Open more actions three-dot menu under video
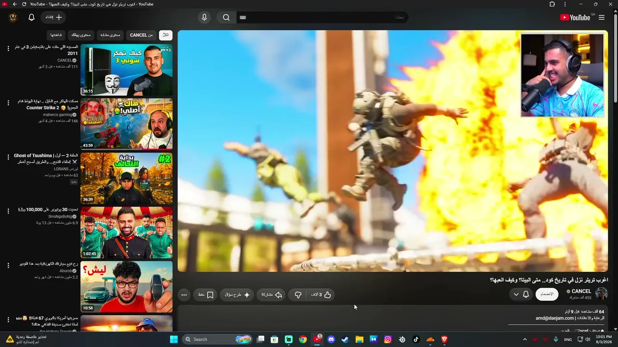Screen dimensions: 618x347 coord(184,295)
